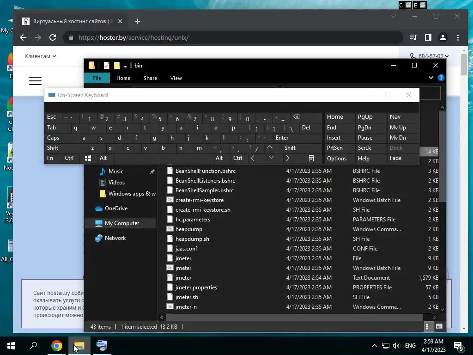
Task: Close the hoster.by browser tab
Action: pyautogui.click(x=120, y=21)
